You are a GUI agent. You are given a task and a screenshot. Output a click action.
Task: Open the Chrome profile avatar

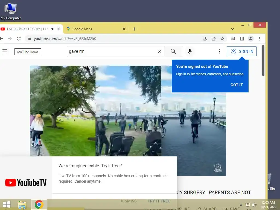[251, 39]
